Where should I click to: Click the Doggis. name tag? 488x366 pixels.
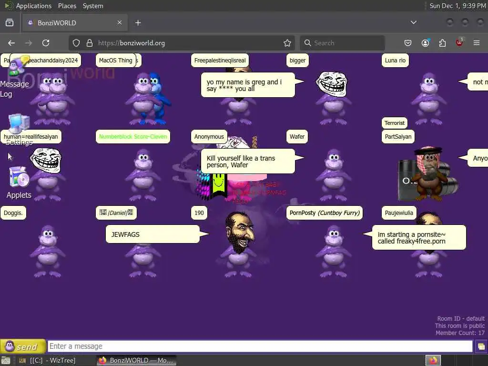point(13,213)
